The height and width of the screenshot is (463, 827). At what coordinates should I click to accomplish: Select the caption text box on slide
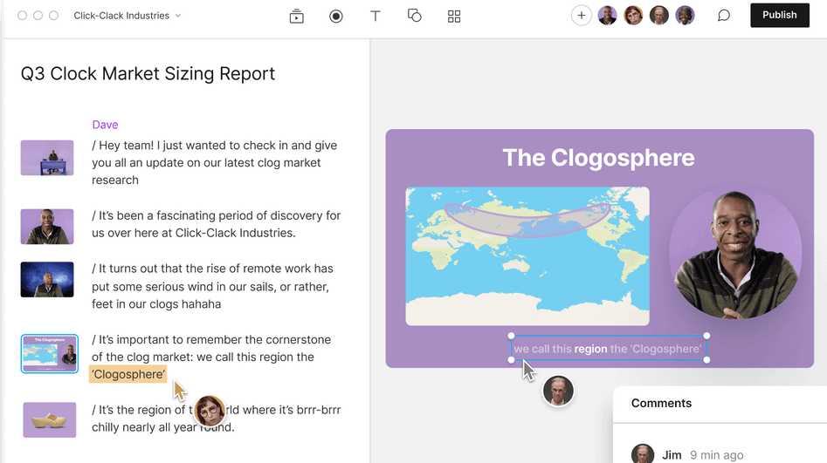pos(608,349)
